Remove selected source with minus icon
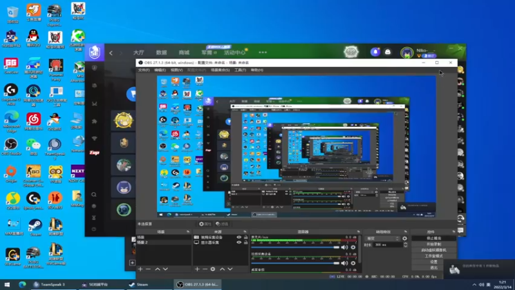Viewport: 515px width, 290px height. [x=205, y=269]
